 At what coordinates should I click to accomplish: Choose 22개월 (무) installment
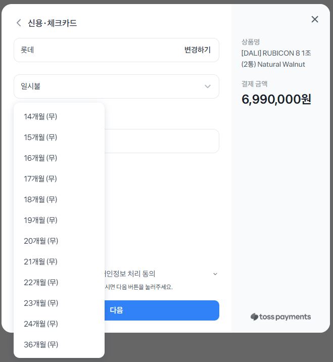pos(41,283)
